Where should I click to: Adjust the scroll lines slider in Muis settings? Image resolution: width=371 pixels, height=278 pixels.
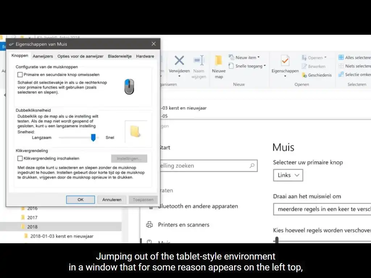pyautogui.click(x=277, y=240)
